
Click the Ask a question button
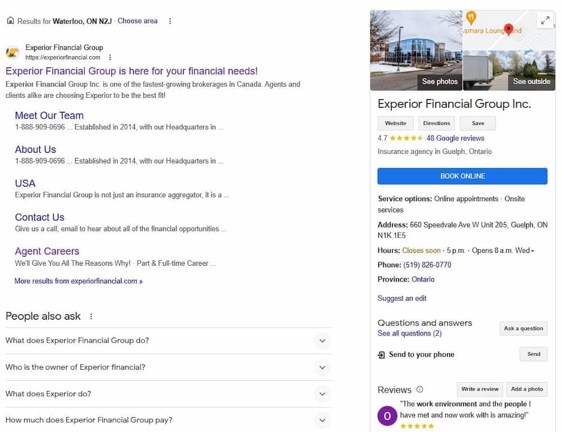523,329
